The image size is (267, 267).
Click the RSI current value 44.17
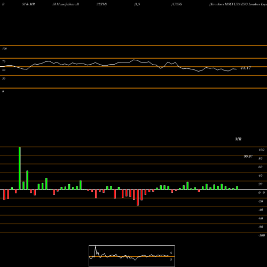[x=246, y=68]
